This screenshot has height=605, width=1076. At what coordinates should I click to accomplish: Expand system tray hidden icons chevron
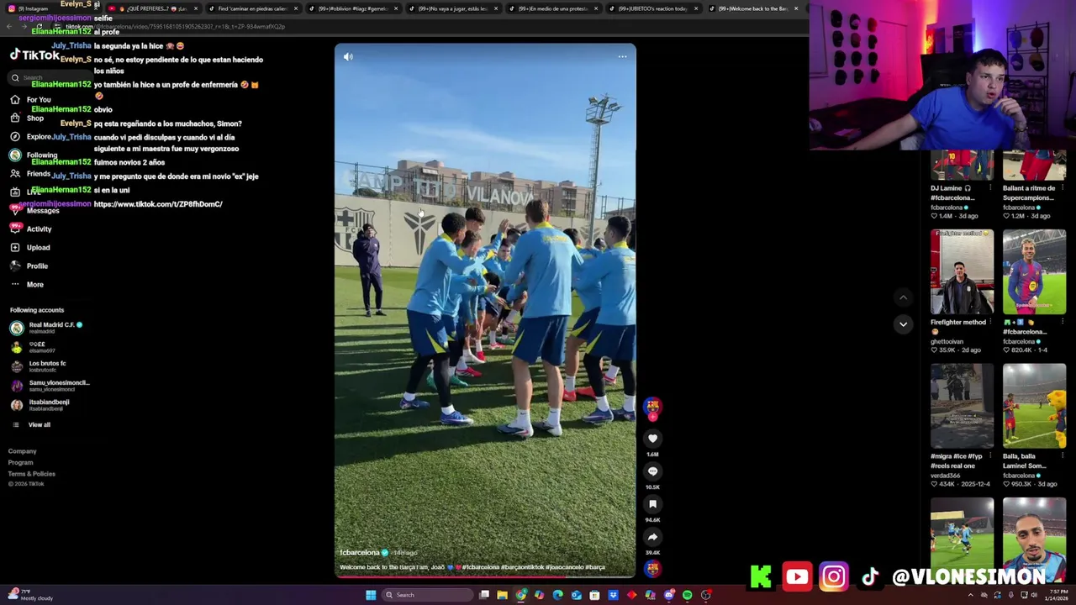(971, 595)
